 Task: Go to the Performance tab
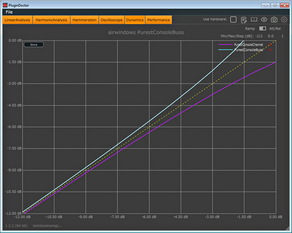pos(158,20)
